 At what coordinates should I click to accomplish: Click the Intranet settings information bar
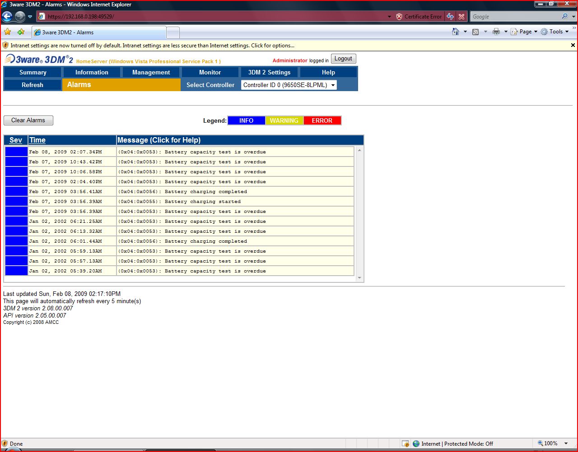coord(285,46)
